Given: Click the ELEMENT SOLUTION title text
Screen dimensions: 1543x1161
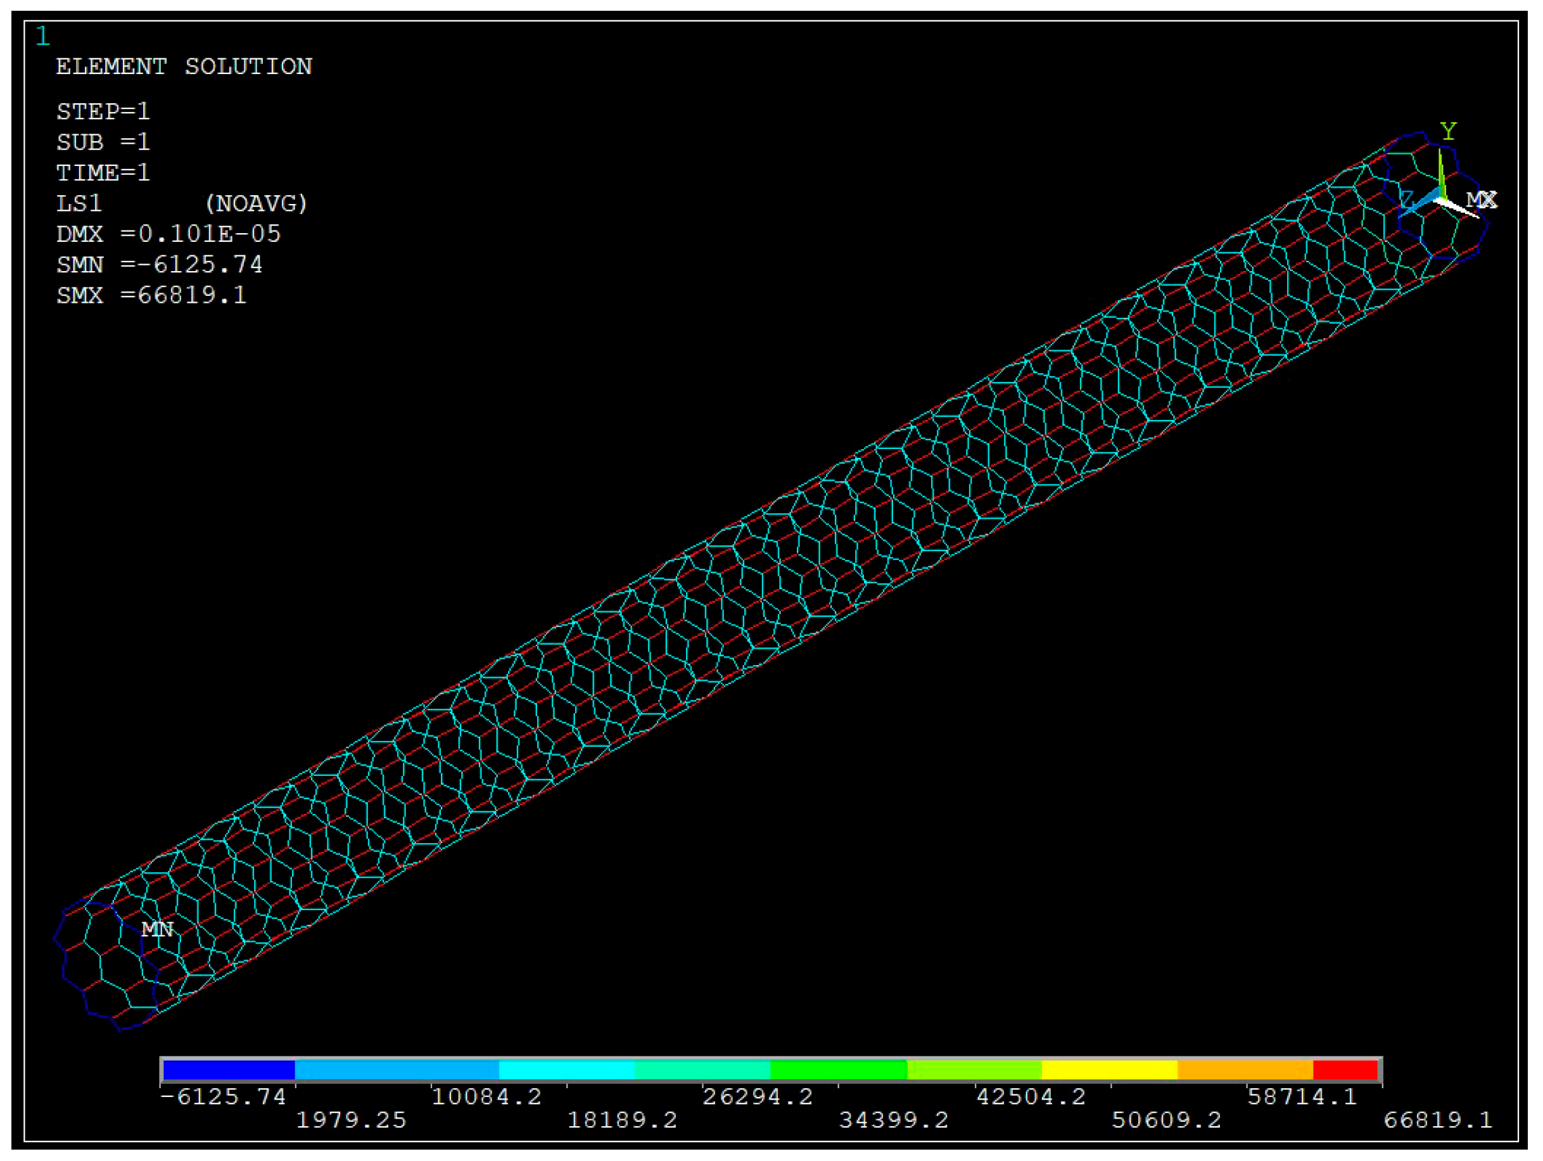Looking at the screenshot, I should (x=184, y=67).
